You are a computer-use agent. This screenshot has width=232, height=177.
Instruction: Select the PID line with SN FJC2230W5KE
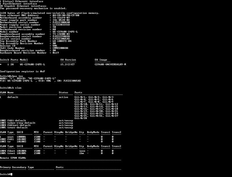tap(40, 81)
